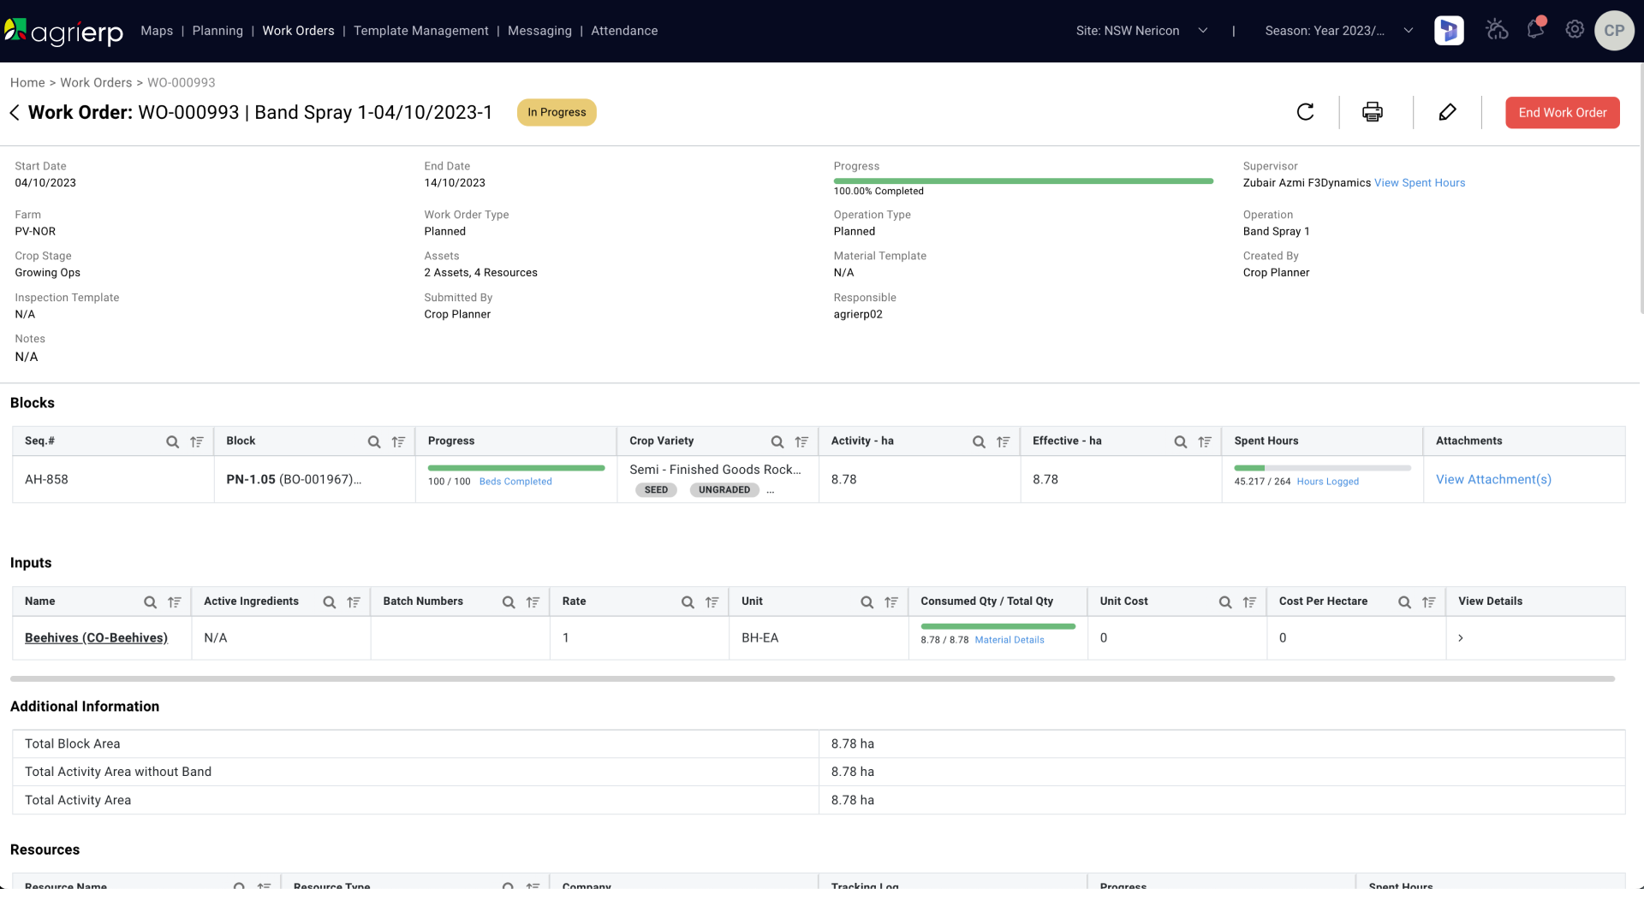Screen dimensions: 1644x906
Task: Print the work order
Action: coord(1372,112)
